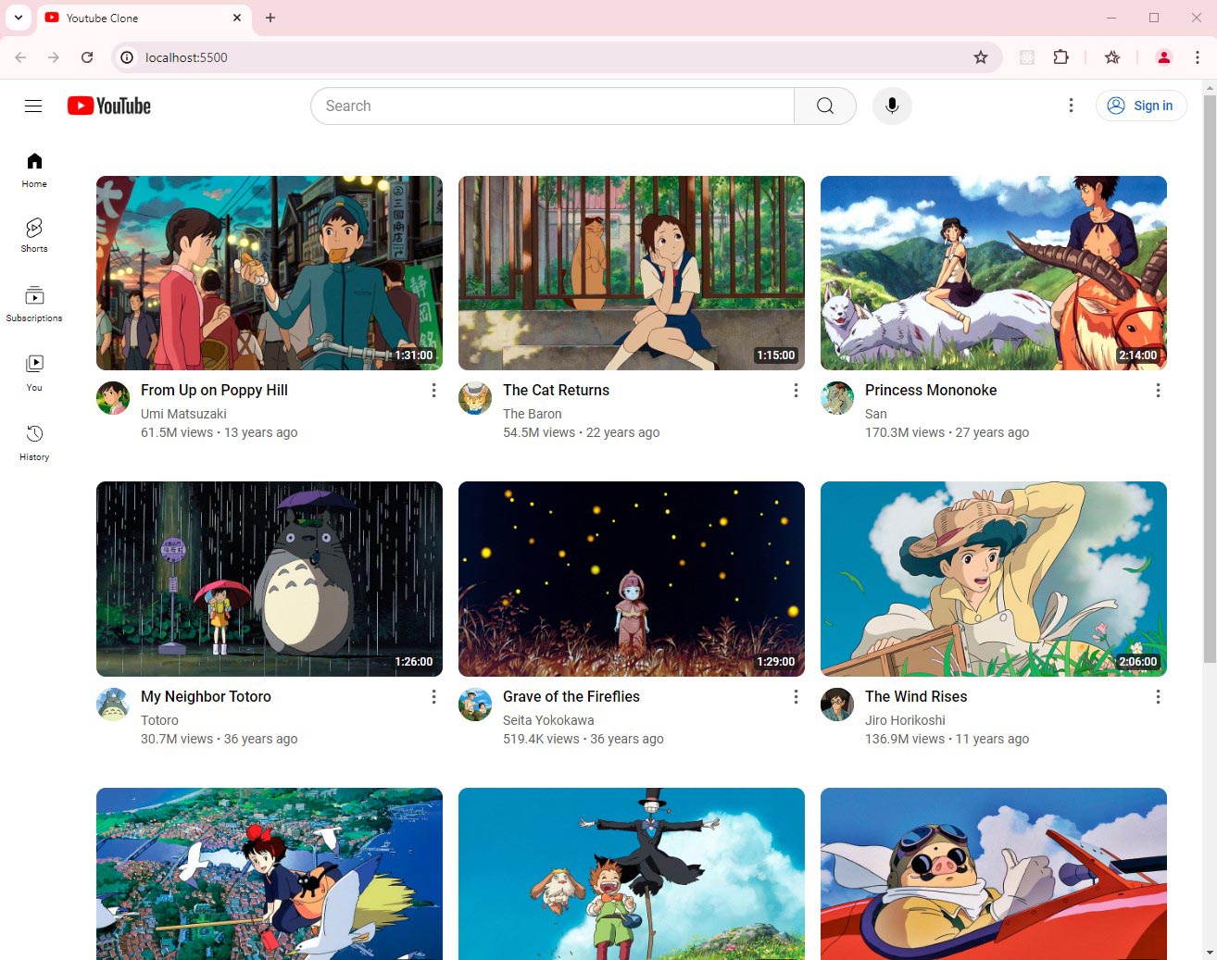Open Seita Yokokawa channel name

pyautogui.click(x=548, y=720)
